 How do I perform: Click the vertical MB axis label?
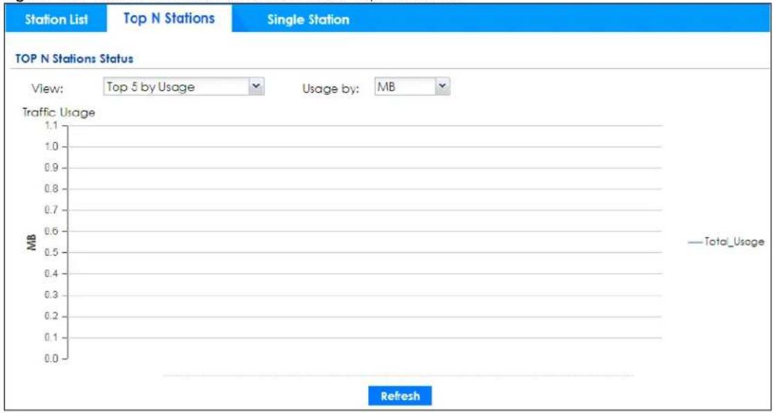(x=33, y=243)
